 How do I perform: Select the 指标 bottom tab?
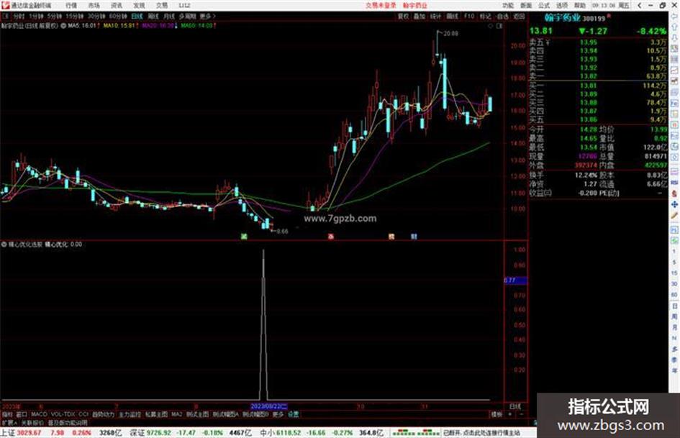(7, 414)
